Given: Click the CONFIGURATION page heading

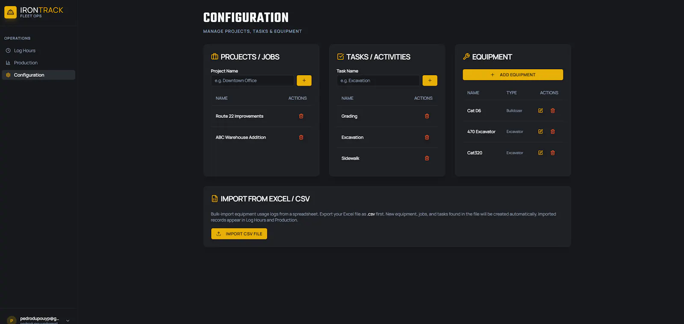Looking at the screenshot, I should tap(246, 18).
